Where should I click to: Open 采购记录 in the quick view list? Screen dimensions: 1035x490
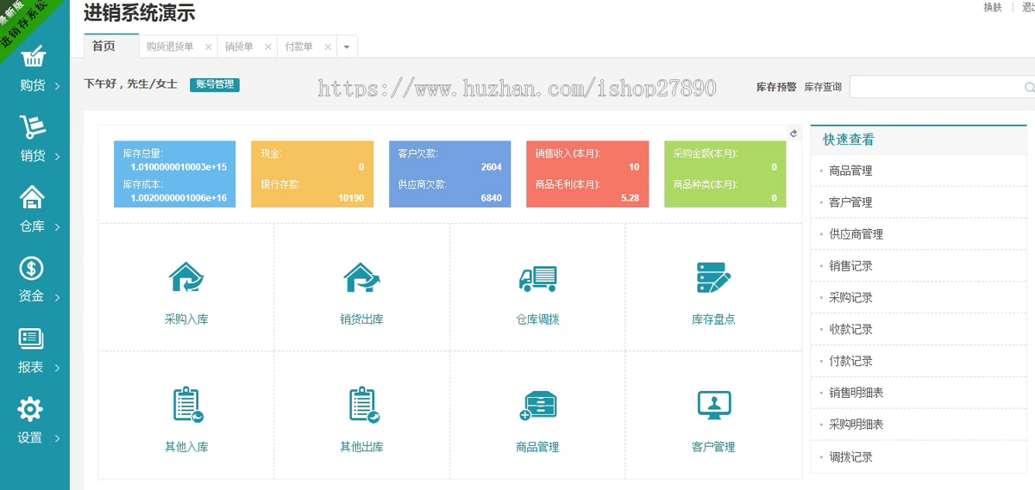coord(850,297)
